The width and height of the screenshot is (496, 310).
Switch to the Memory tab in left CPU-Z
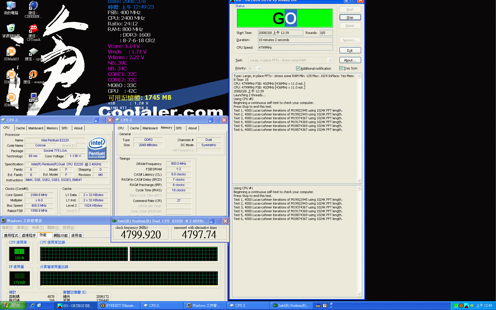tap(52, 128)
